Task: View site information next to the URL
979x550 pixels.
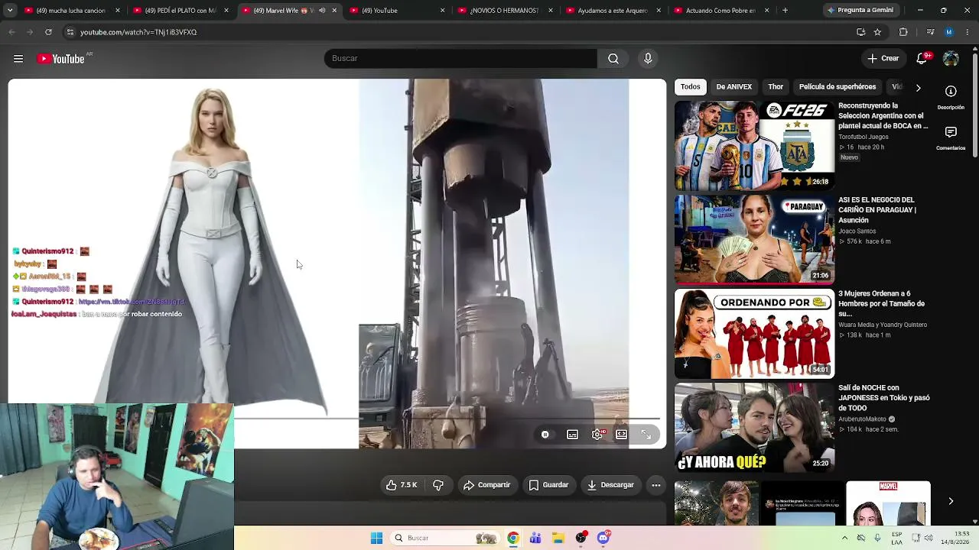Action: (x=70, y=32)
